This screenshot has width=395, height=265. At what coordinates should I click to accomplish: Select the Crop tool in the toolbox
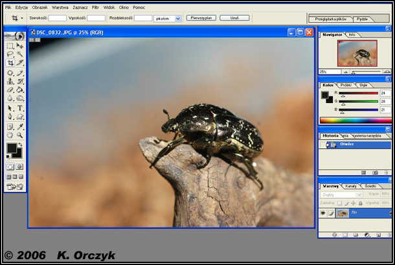[10, 63]
